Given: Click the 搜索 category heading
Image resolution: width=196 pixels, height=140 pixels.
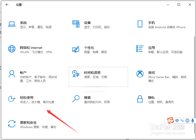Looking at the screenshot, I should [87, 98].
